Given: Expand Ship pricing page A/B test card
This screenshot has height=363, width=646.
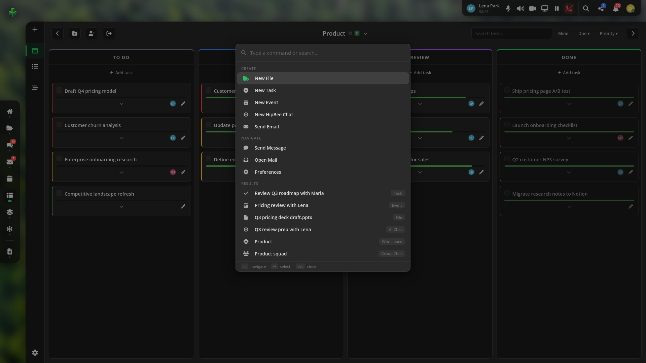Looking at the screenshot, I should click(x=569, y=104).
